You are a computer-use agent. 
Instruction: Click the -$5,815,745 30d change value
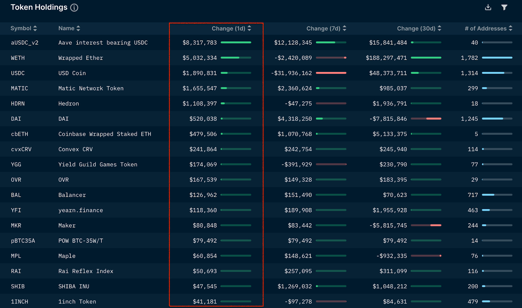pyautogui.click(x=388, y=226)
